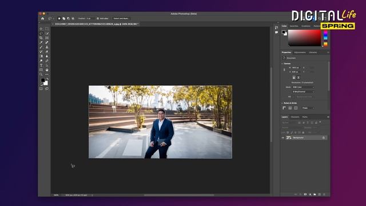Select the Rectangular Marquee tool
The image size is (366, 206).
tap(47, 29)
